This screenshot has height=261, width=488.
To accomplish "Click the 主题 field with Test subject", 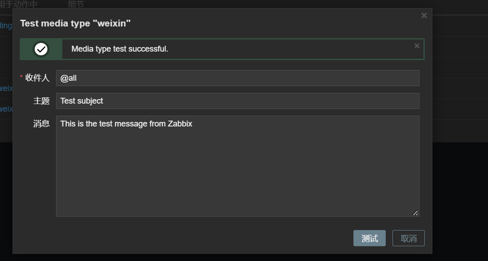I will point(237,101).
